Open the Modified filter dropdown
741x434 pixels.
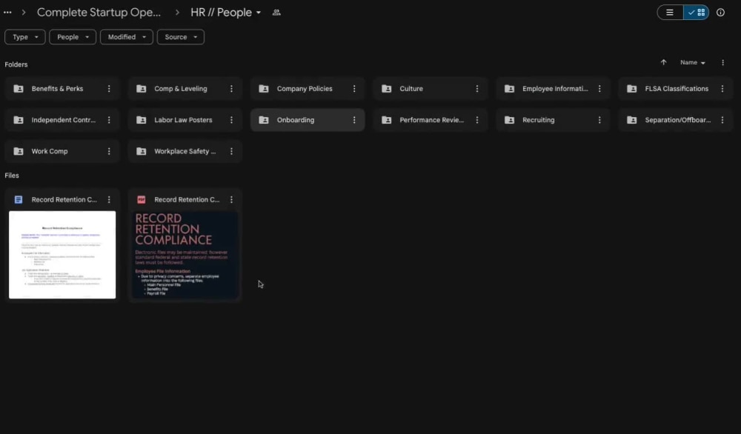(127, 37)
